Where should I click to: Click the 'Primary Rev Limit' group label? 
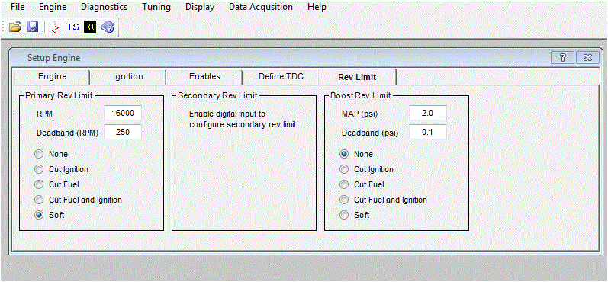59,95
